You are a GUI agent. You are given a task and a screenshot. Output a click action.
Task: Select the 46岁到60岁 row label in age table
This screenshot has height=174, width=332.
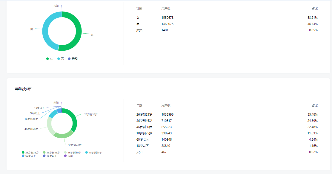pos(144,127)
